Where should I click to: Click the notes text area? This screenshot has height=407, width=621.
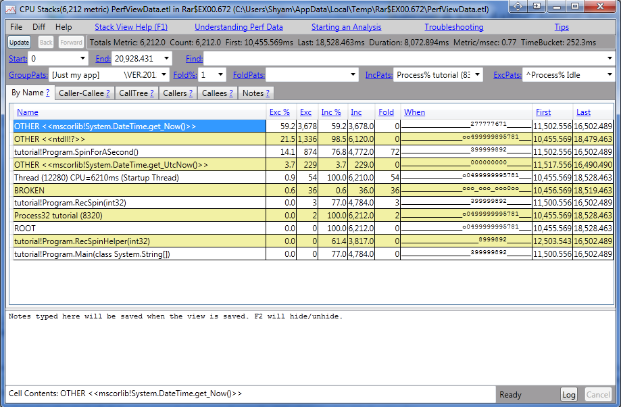click(x=310, y=348)
